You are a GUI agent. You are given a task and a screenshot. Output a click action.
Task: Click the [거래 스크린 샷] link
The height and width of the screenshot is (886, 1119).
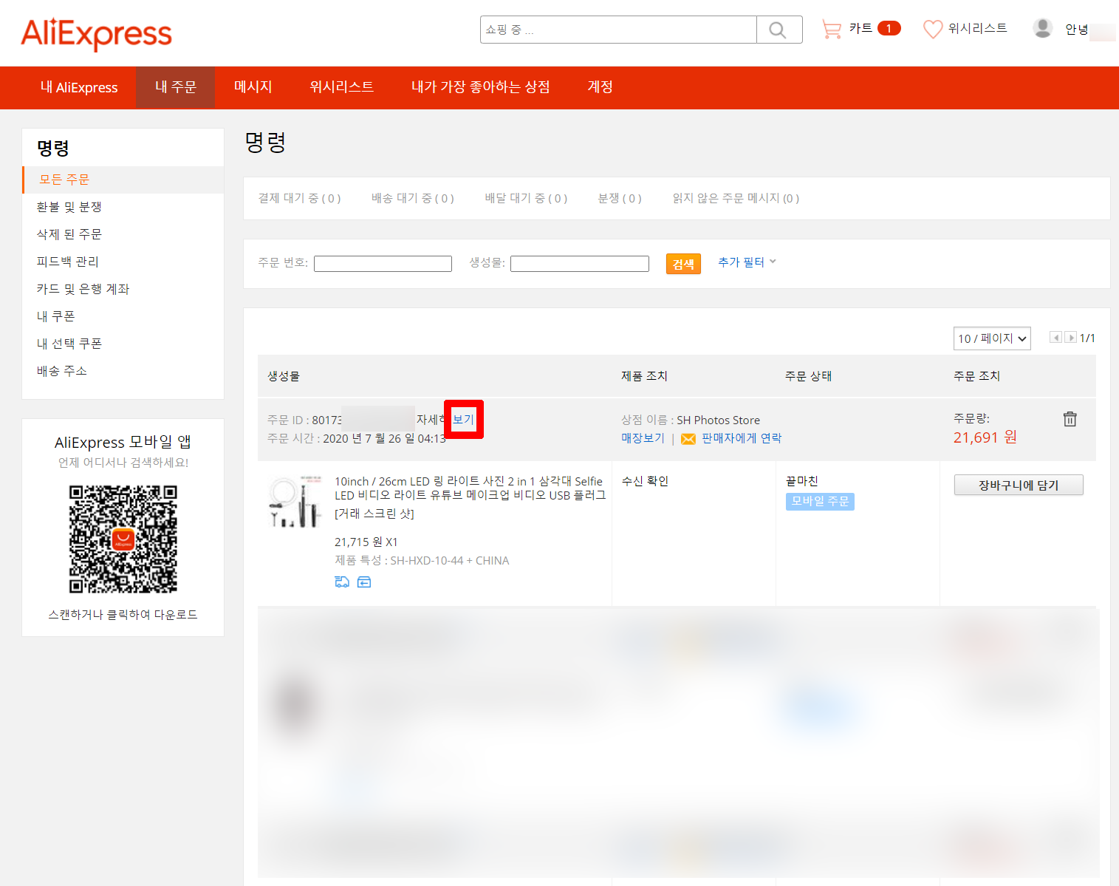click(374, 514)
